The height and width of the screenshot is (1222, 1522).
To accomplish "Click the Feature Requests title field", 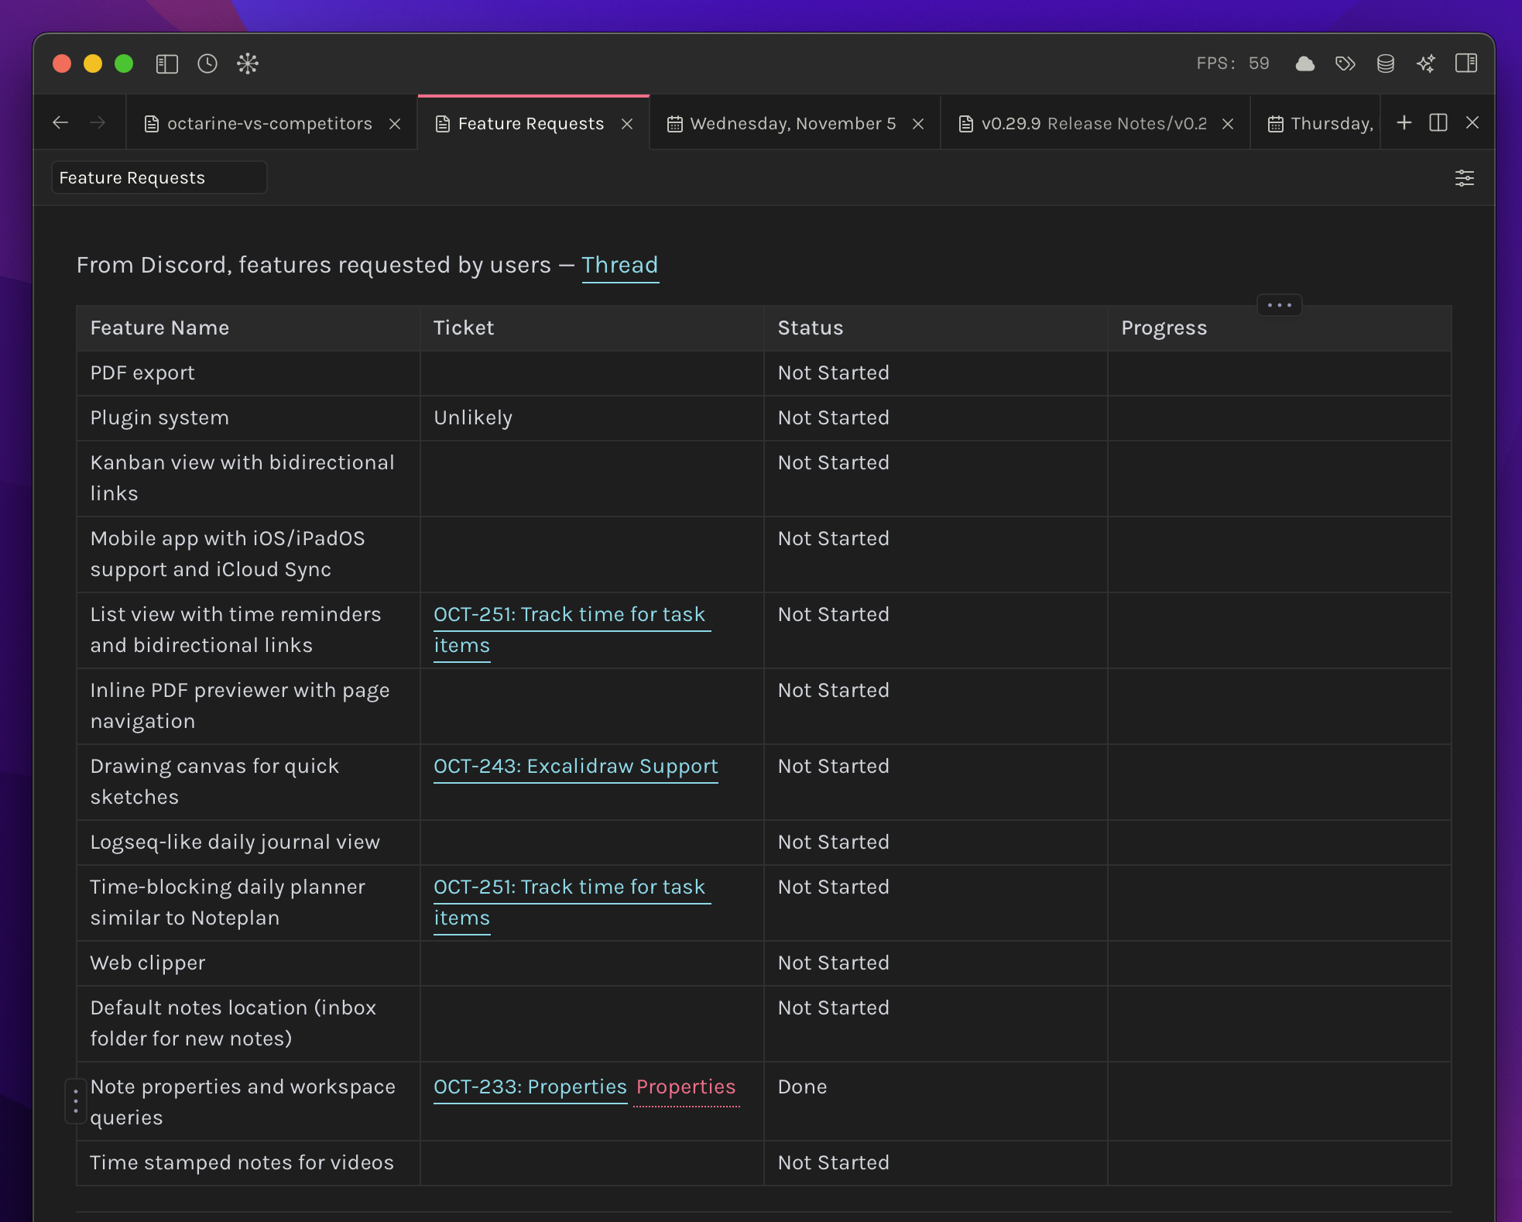I will pos(159,178).
